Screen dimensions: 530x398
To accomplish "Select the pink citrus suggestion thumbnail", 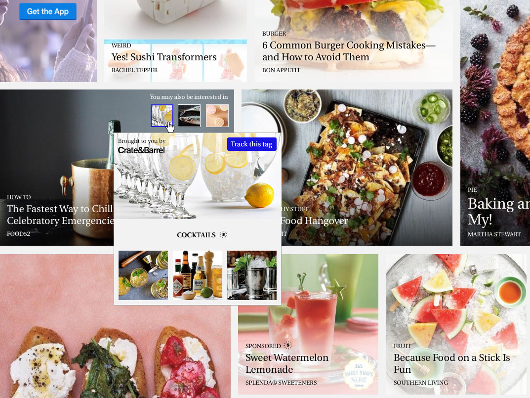I will [x=217, y=115].
